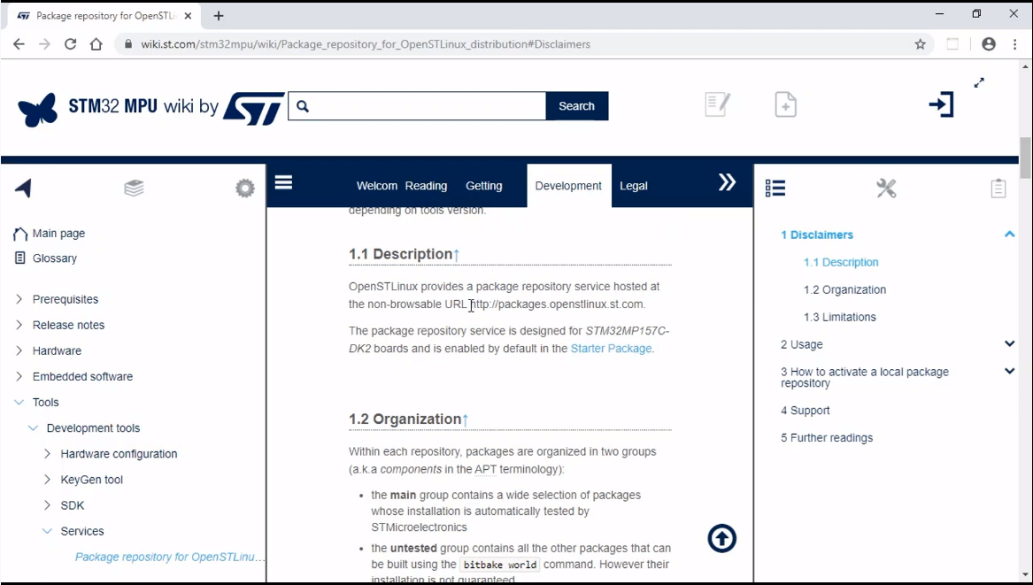Open the clipboard icon in right panel
The width and height of the screenshot is (1033, 585).
[x=998, y=188]
